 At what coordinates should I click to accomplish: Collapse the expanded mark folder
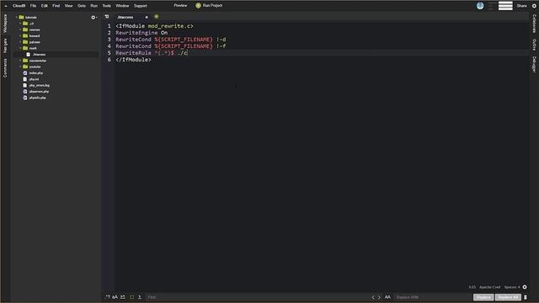[x=20, y=48]
